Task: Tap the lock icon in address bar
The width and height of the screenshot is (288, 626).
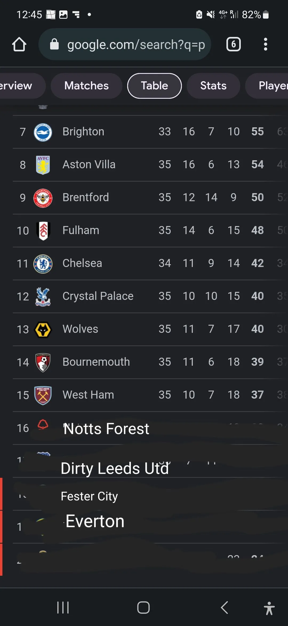Action: [54, 44]
